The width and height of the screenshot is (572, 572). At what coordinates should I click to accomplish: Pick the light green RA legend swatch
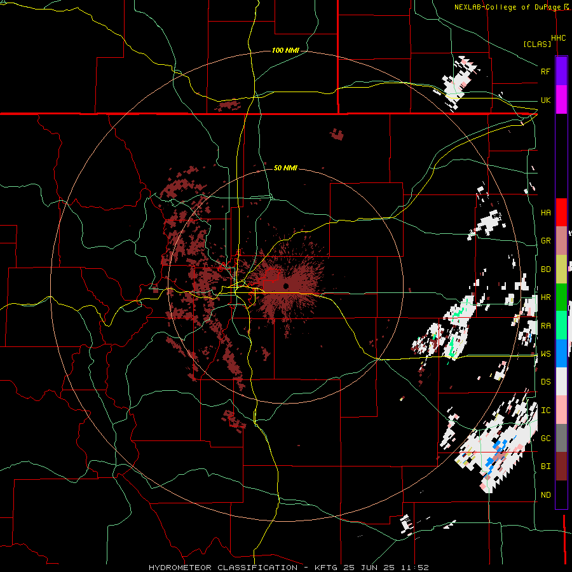561,325
